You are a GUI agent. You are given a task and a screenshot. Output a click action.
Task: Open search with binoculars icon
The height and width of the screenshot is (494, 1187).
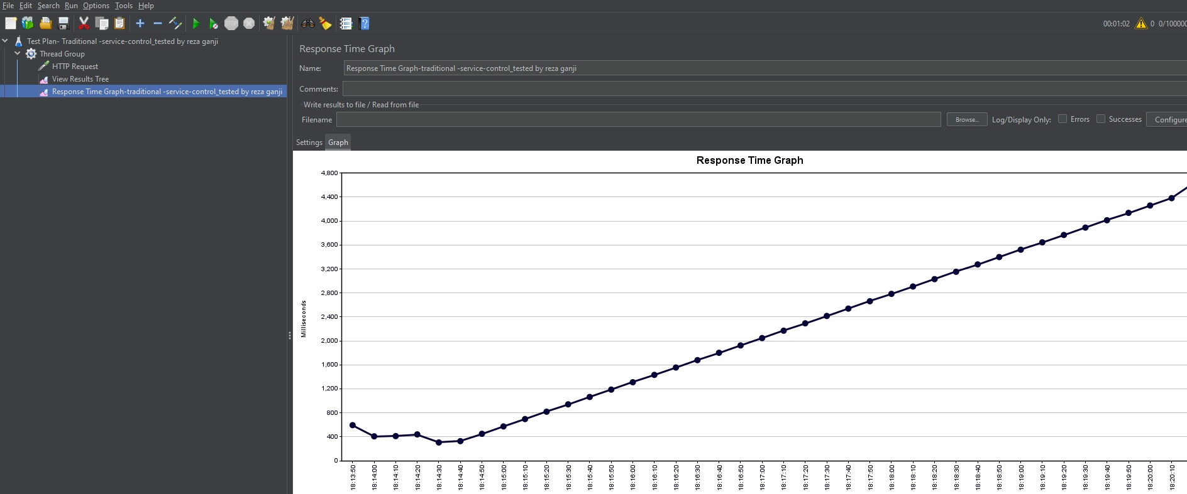308,23
